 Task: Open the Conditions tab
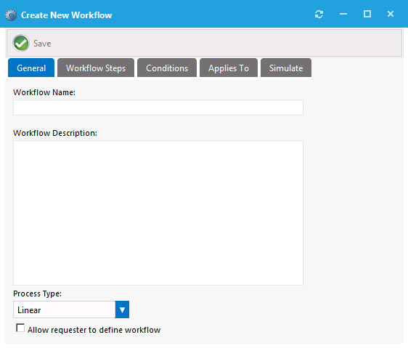click(x=167, y=68)
